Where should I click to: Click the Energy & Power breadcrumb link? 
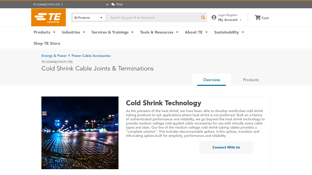(54, 56)
